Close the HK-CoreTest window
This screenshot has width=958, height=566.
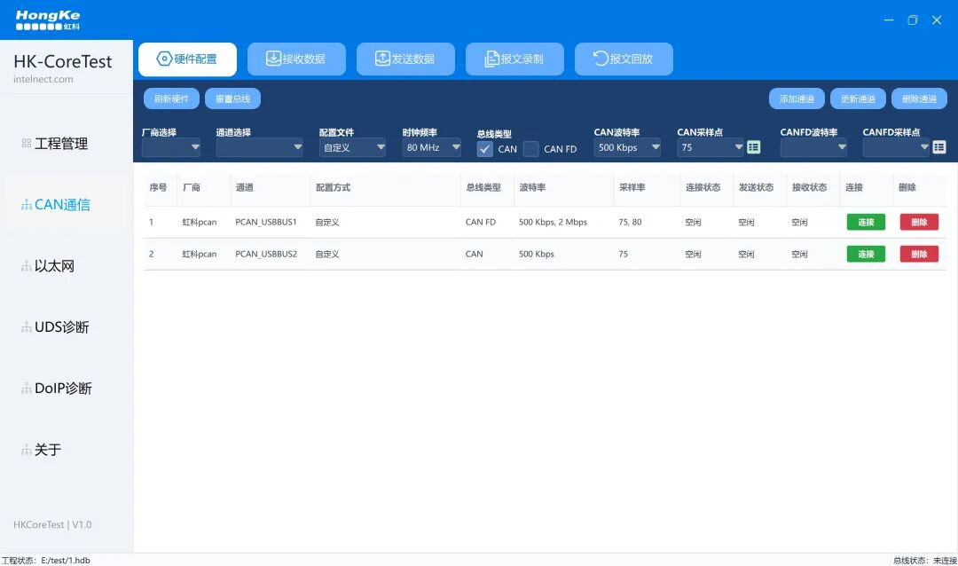click(937, 20)
